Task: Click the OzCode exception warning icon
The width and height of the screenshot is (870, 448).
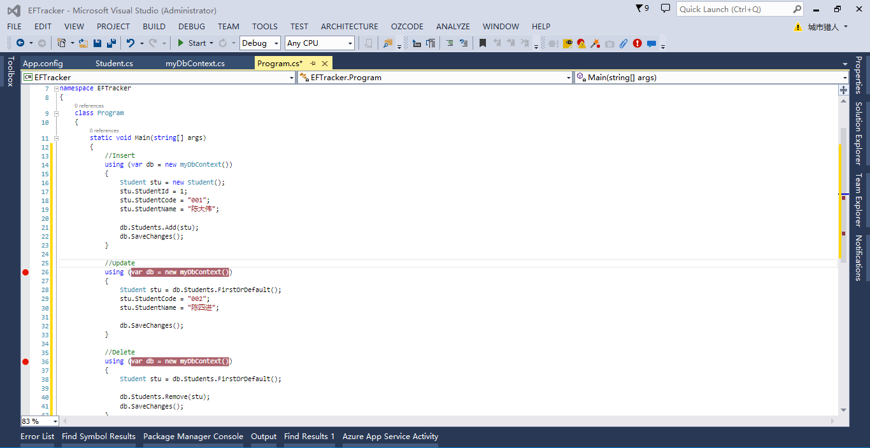Action: [x=581, y=43]
